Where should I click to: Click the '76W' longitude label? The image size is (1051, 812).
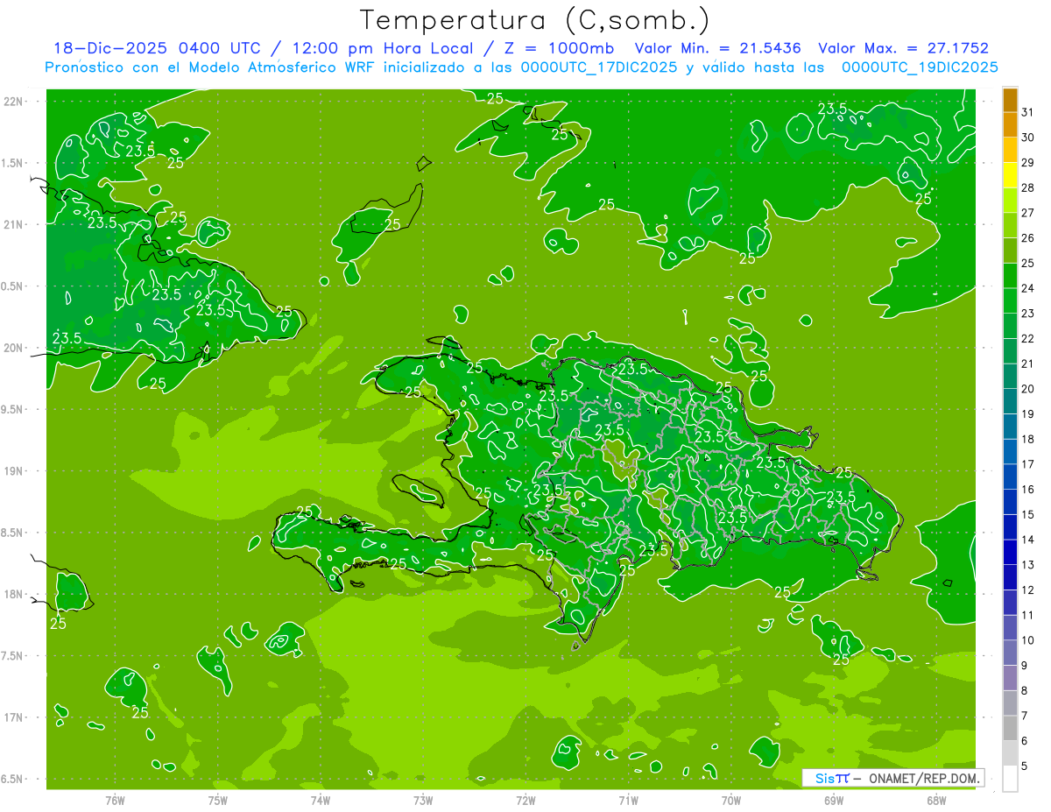tap(115, 801)
